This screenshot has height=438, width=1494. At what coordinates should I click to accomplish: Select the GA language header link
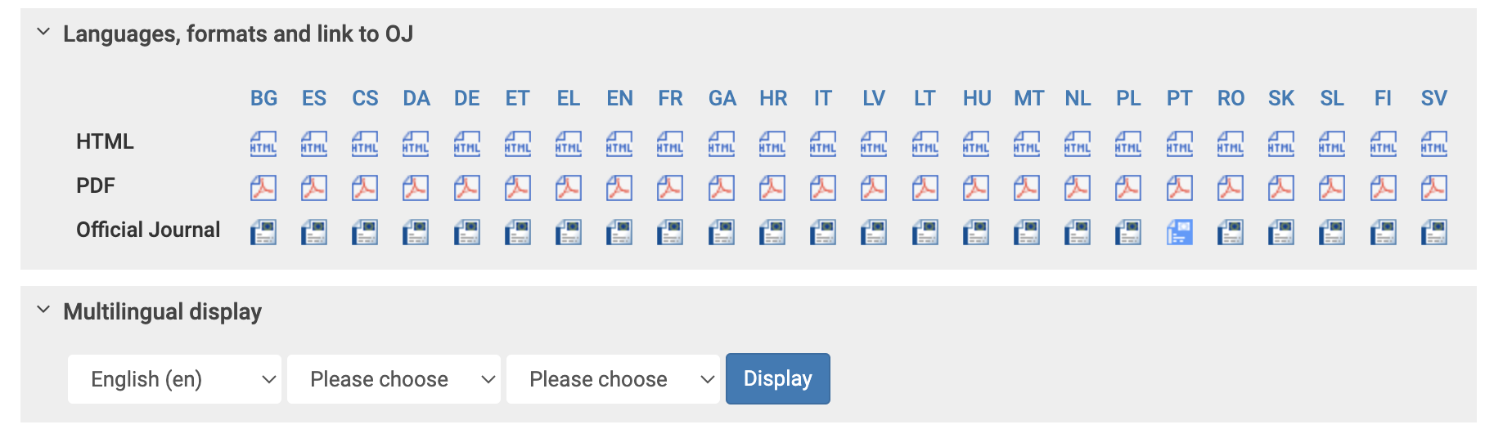click(722, 98)
